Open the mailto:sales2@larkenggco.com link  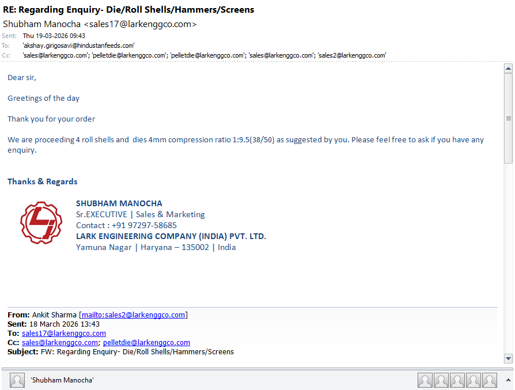pyautogui.click(x=133, y=315)
